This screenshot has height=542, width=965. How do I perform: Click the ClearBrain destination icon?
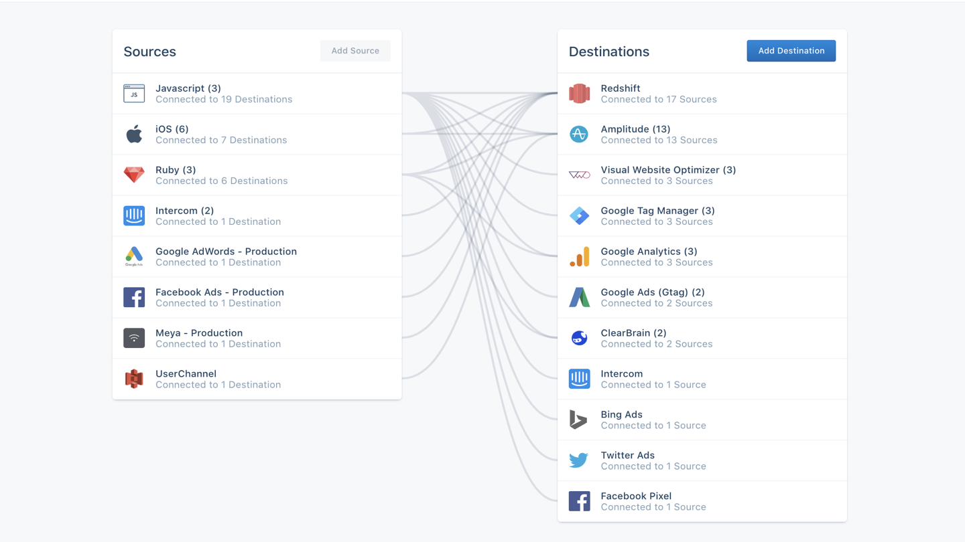[x=580, y=338]
